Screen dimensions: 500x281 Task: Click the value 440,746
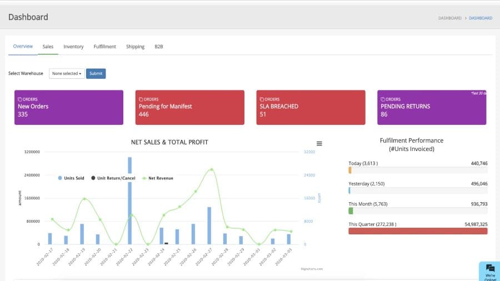tap(479, 163)
